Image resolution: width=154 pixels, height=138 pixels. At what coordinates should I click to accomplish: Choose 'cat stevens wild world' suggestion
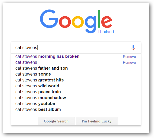76,86
